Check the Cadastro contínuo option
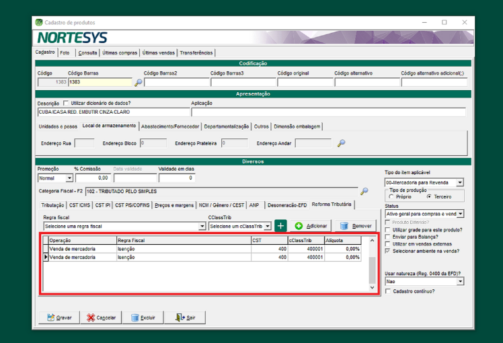Image resolution: width=503 pixels, height=343 pixels. click(389, 291)
